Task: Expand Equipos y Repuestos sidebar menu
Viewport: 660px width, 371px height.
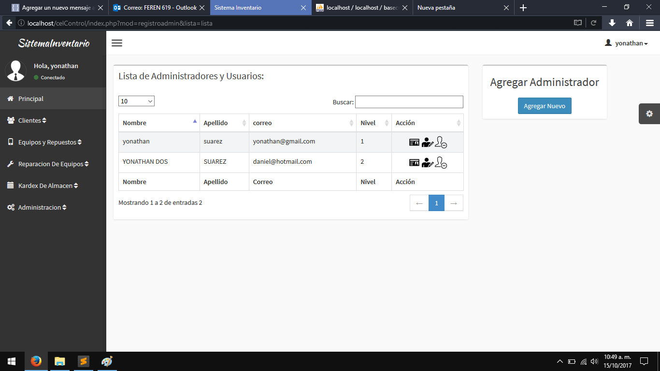Action: 53,142
